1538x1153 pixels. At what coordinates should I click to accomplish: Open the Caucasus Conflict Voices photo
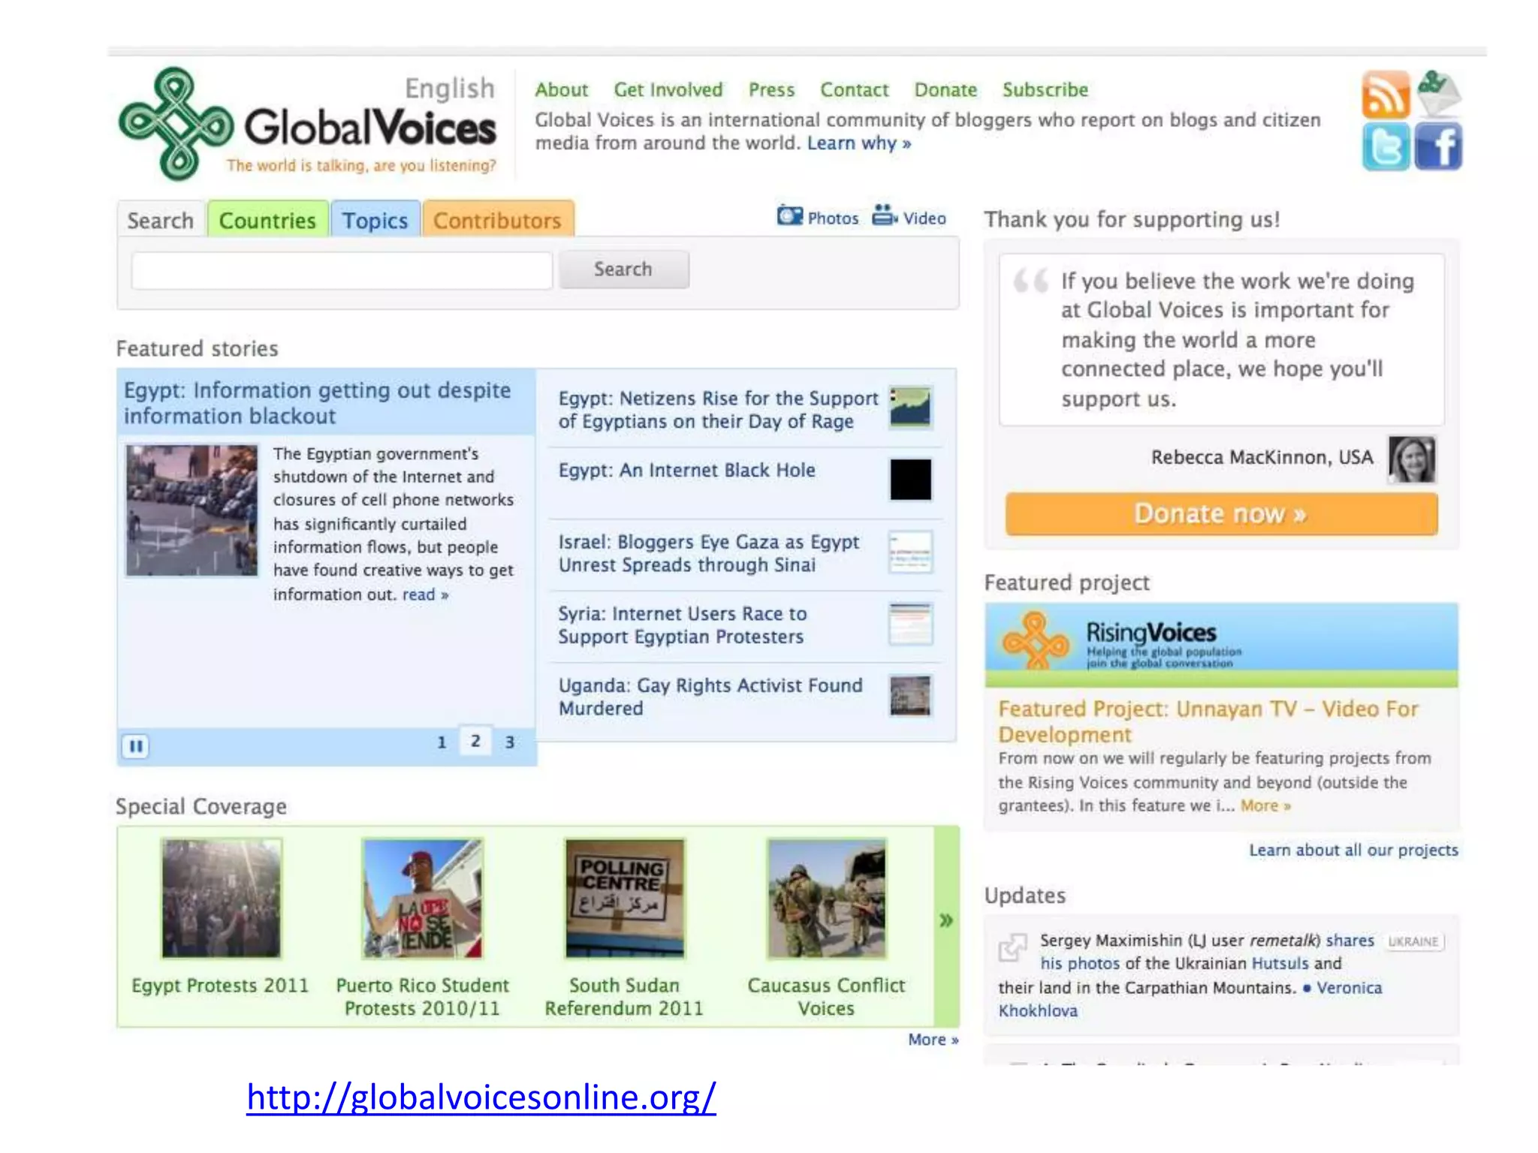click(x=827, y=899)
